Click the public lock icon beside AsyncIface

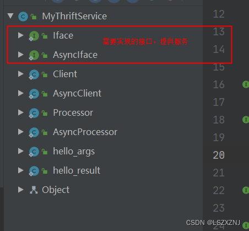point(45,55)
